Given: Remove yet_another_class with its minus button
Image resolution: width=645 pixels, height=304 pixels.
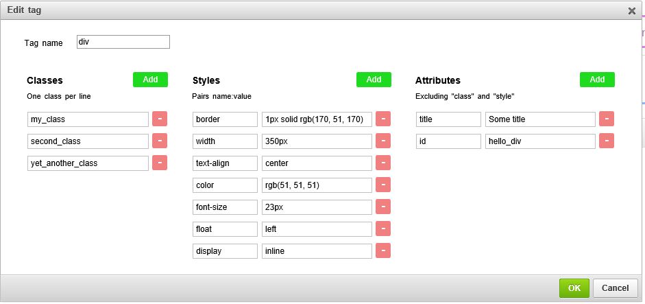Looking at the screenshot, I should [x=160, y=163].
